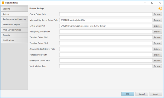Browse for the MySql driver path
164x98 pixels.
pyautogui.click(x=157, y=26)
